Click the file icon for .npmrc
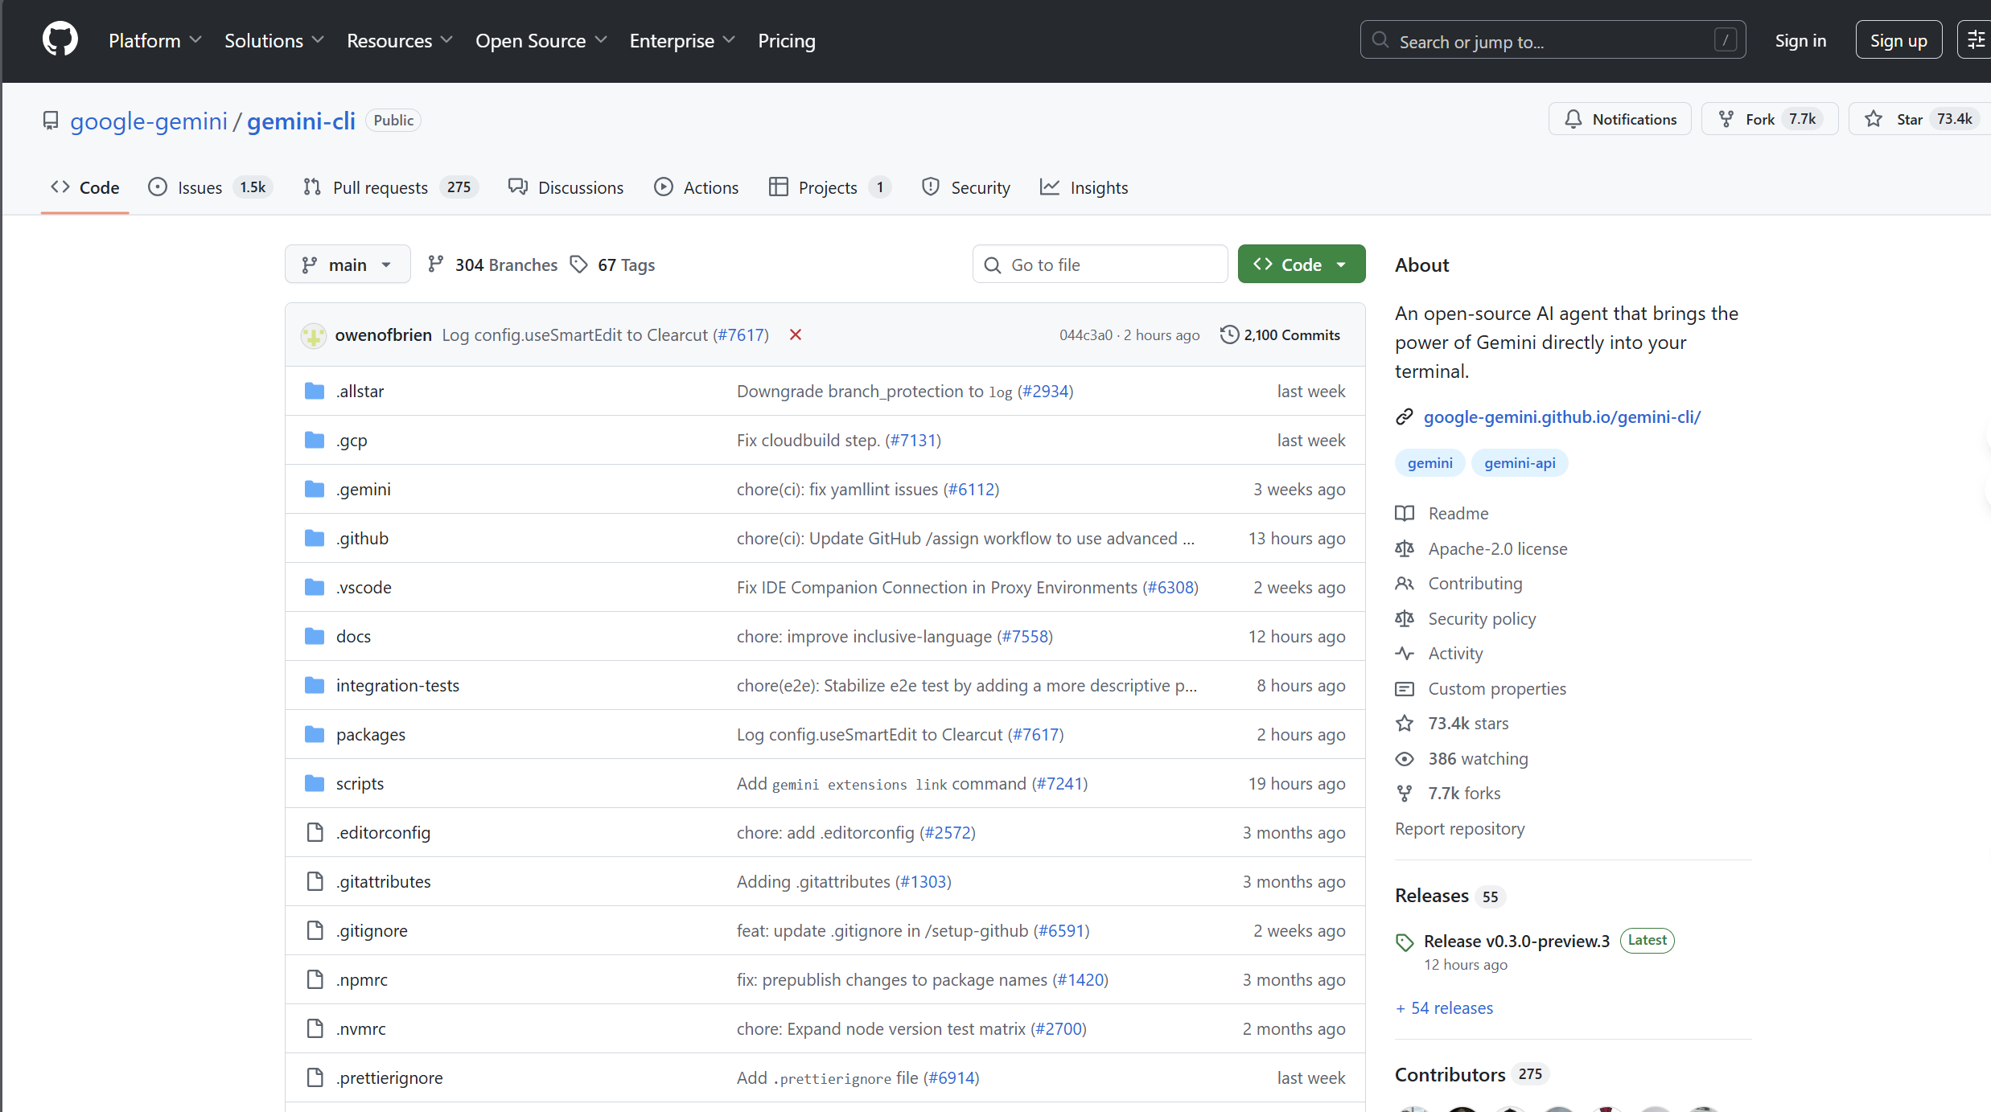The width and height of the screenshot is (1991, 1112). (315, 979)
